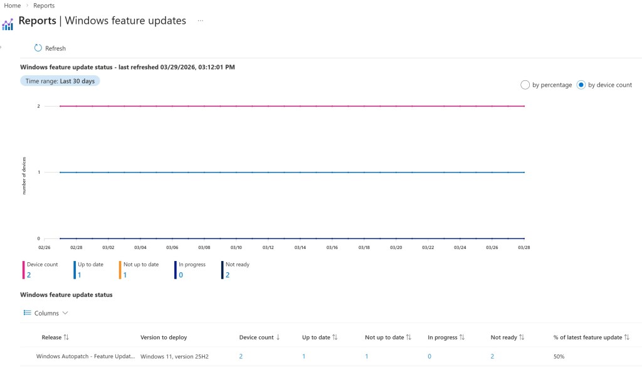Viewport: 642px width, 367px height.
Task: Click the In progress legend value 0
Action: (x=181, y=275)
